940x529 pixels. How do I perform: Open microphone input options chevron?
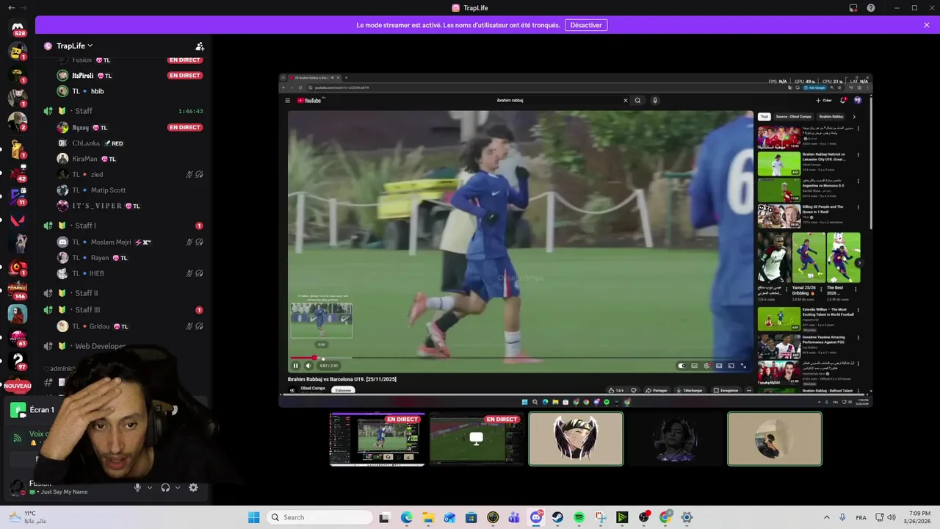150,487
